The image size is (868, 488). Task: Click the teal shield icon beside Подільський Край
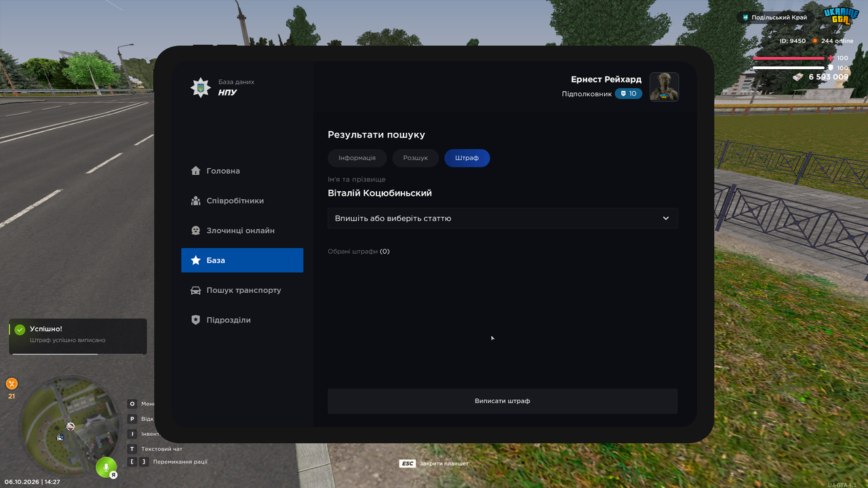click(x=745, y=18)
